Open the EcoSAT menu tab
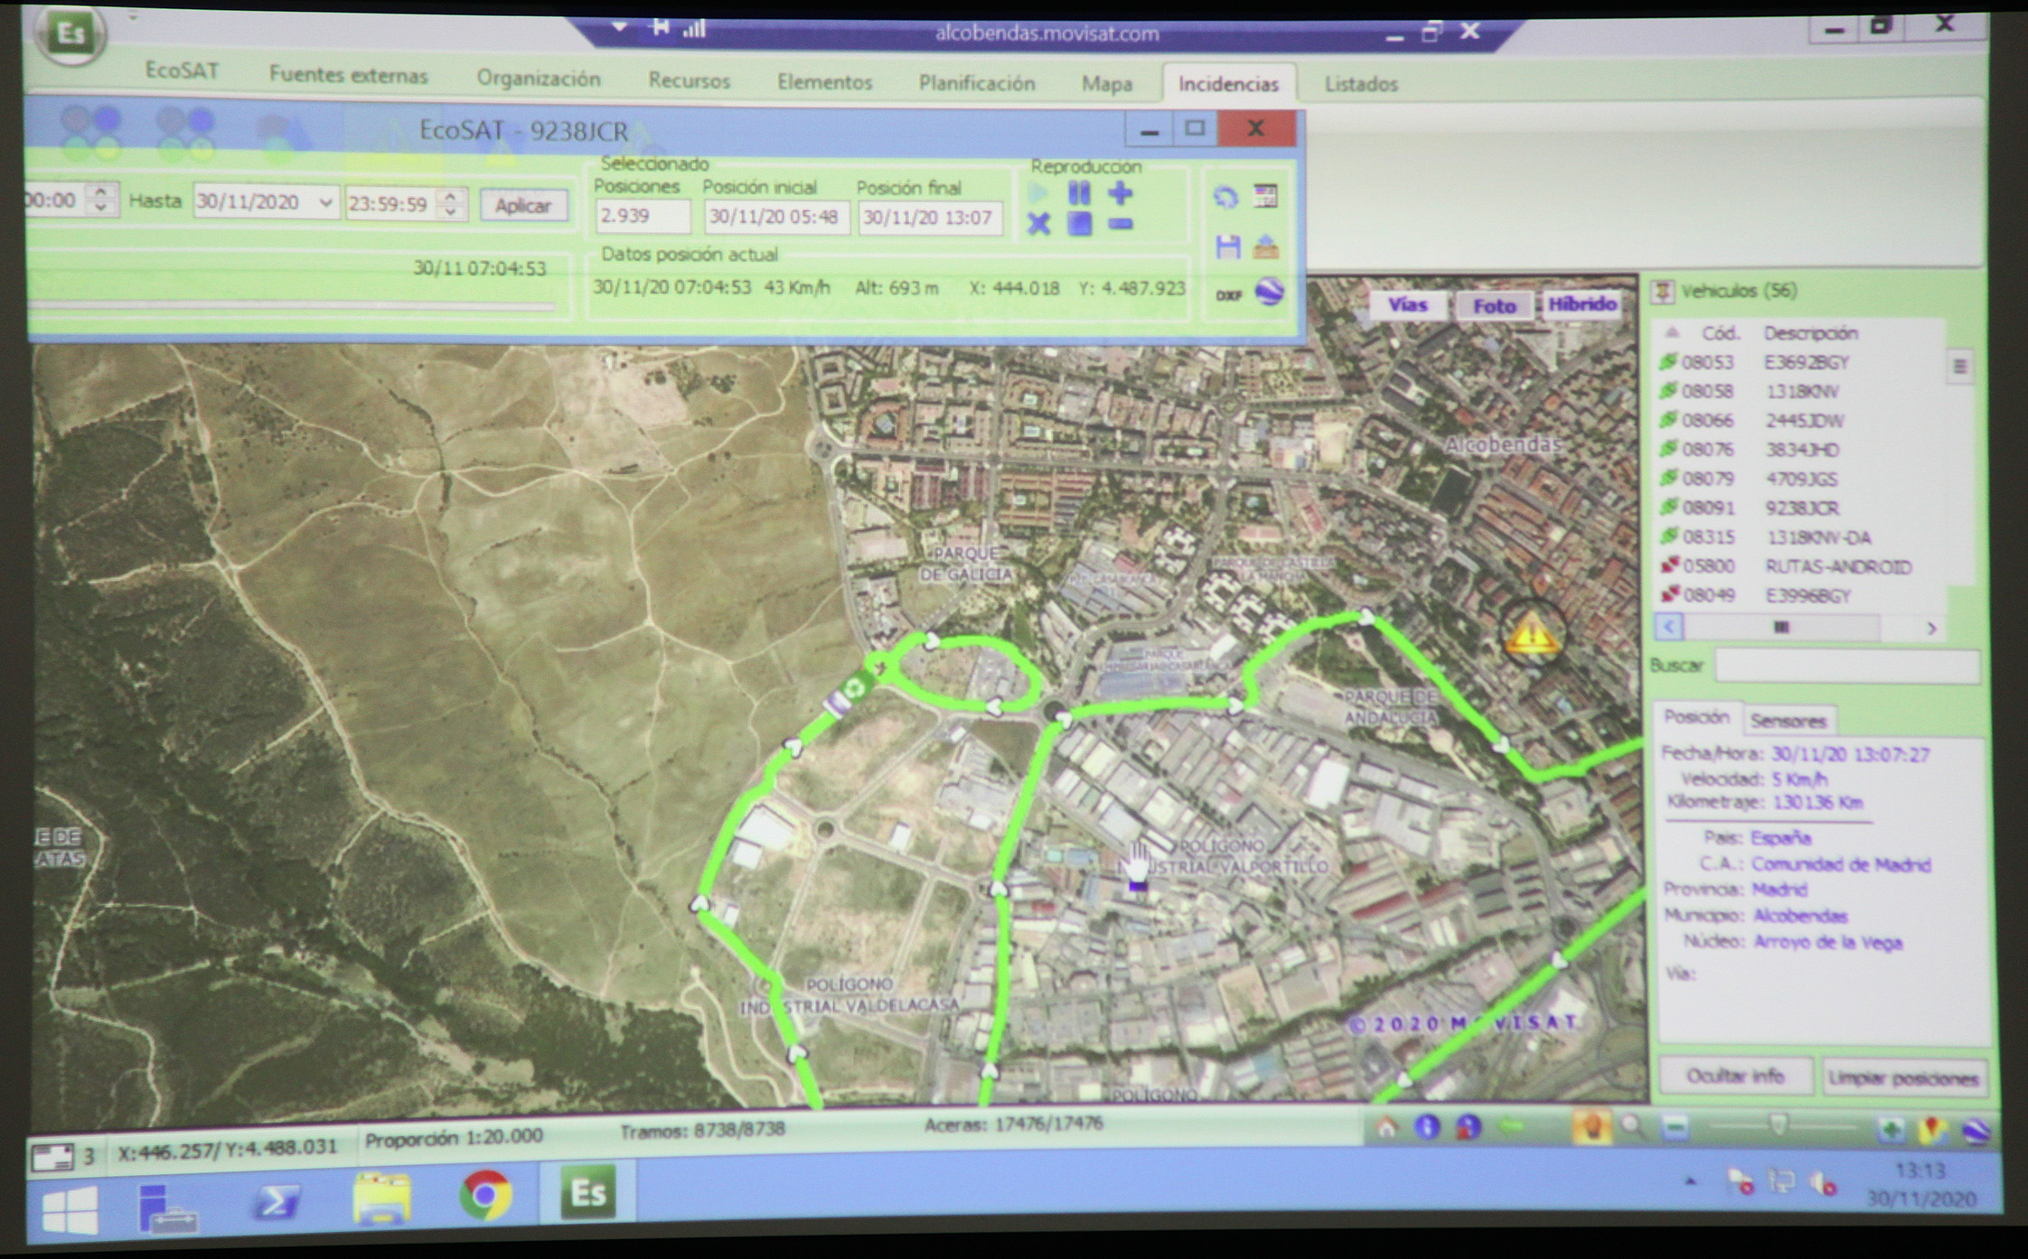This screenshot has height=1259, width=2028. [182, 70]
